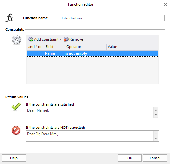Click the fx function icon
This screenshot has width=170, height=164.
click(9, 18)
